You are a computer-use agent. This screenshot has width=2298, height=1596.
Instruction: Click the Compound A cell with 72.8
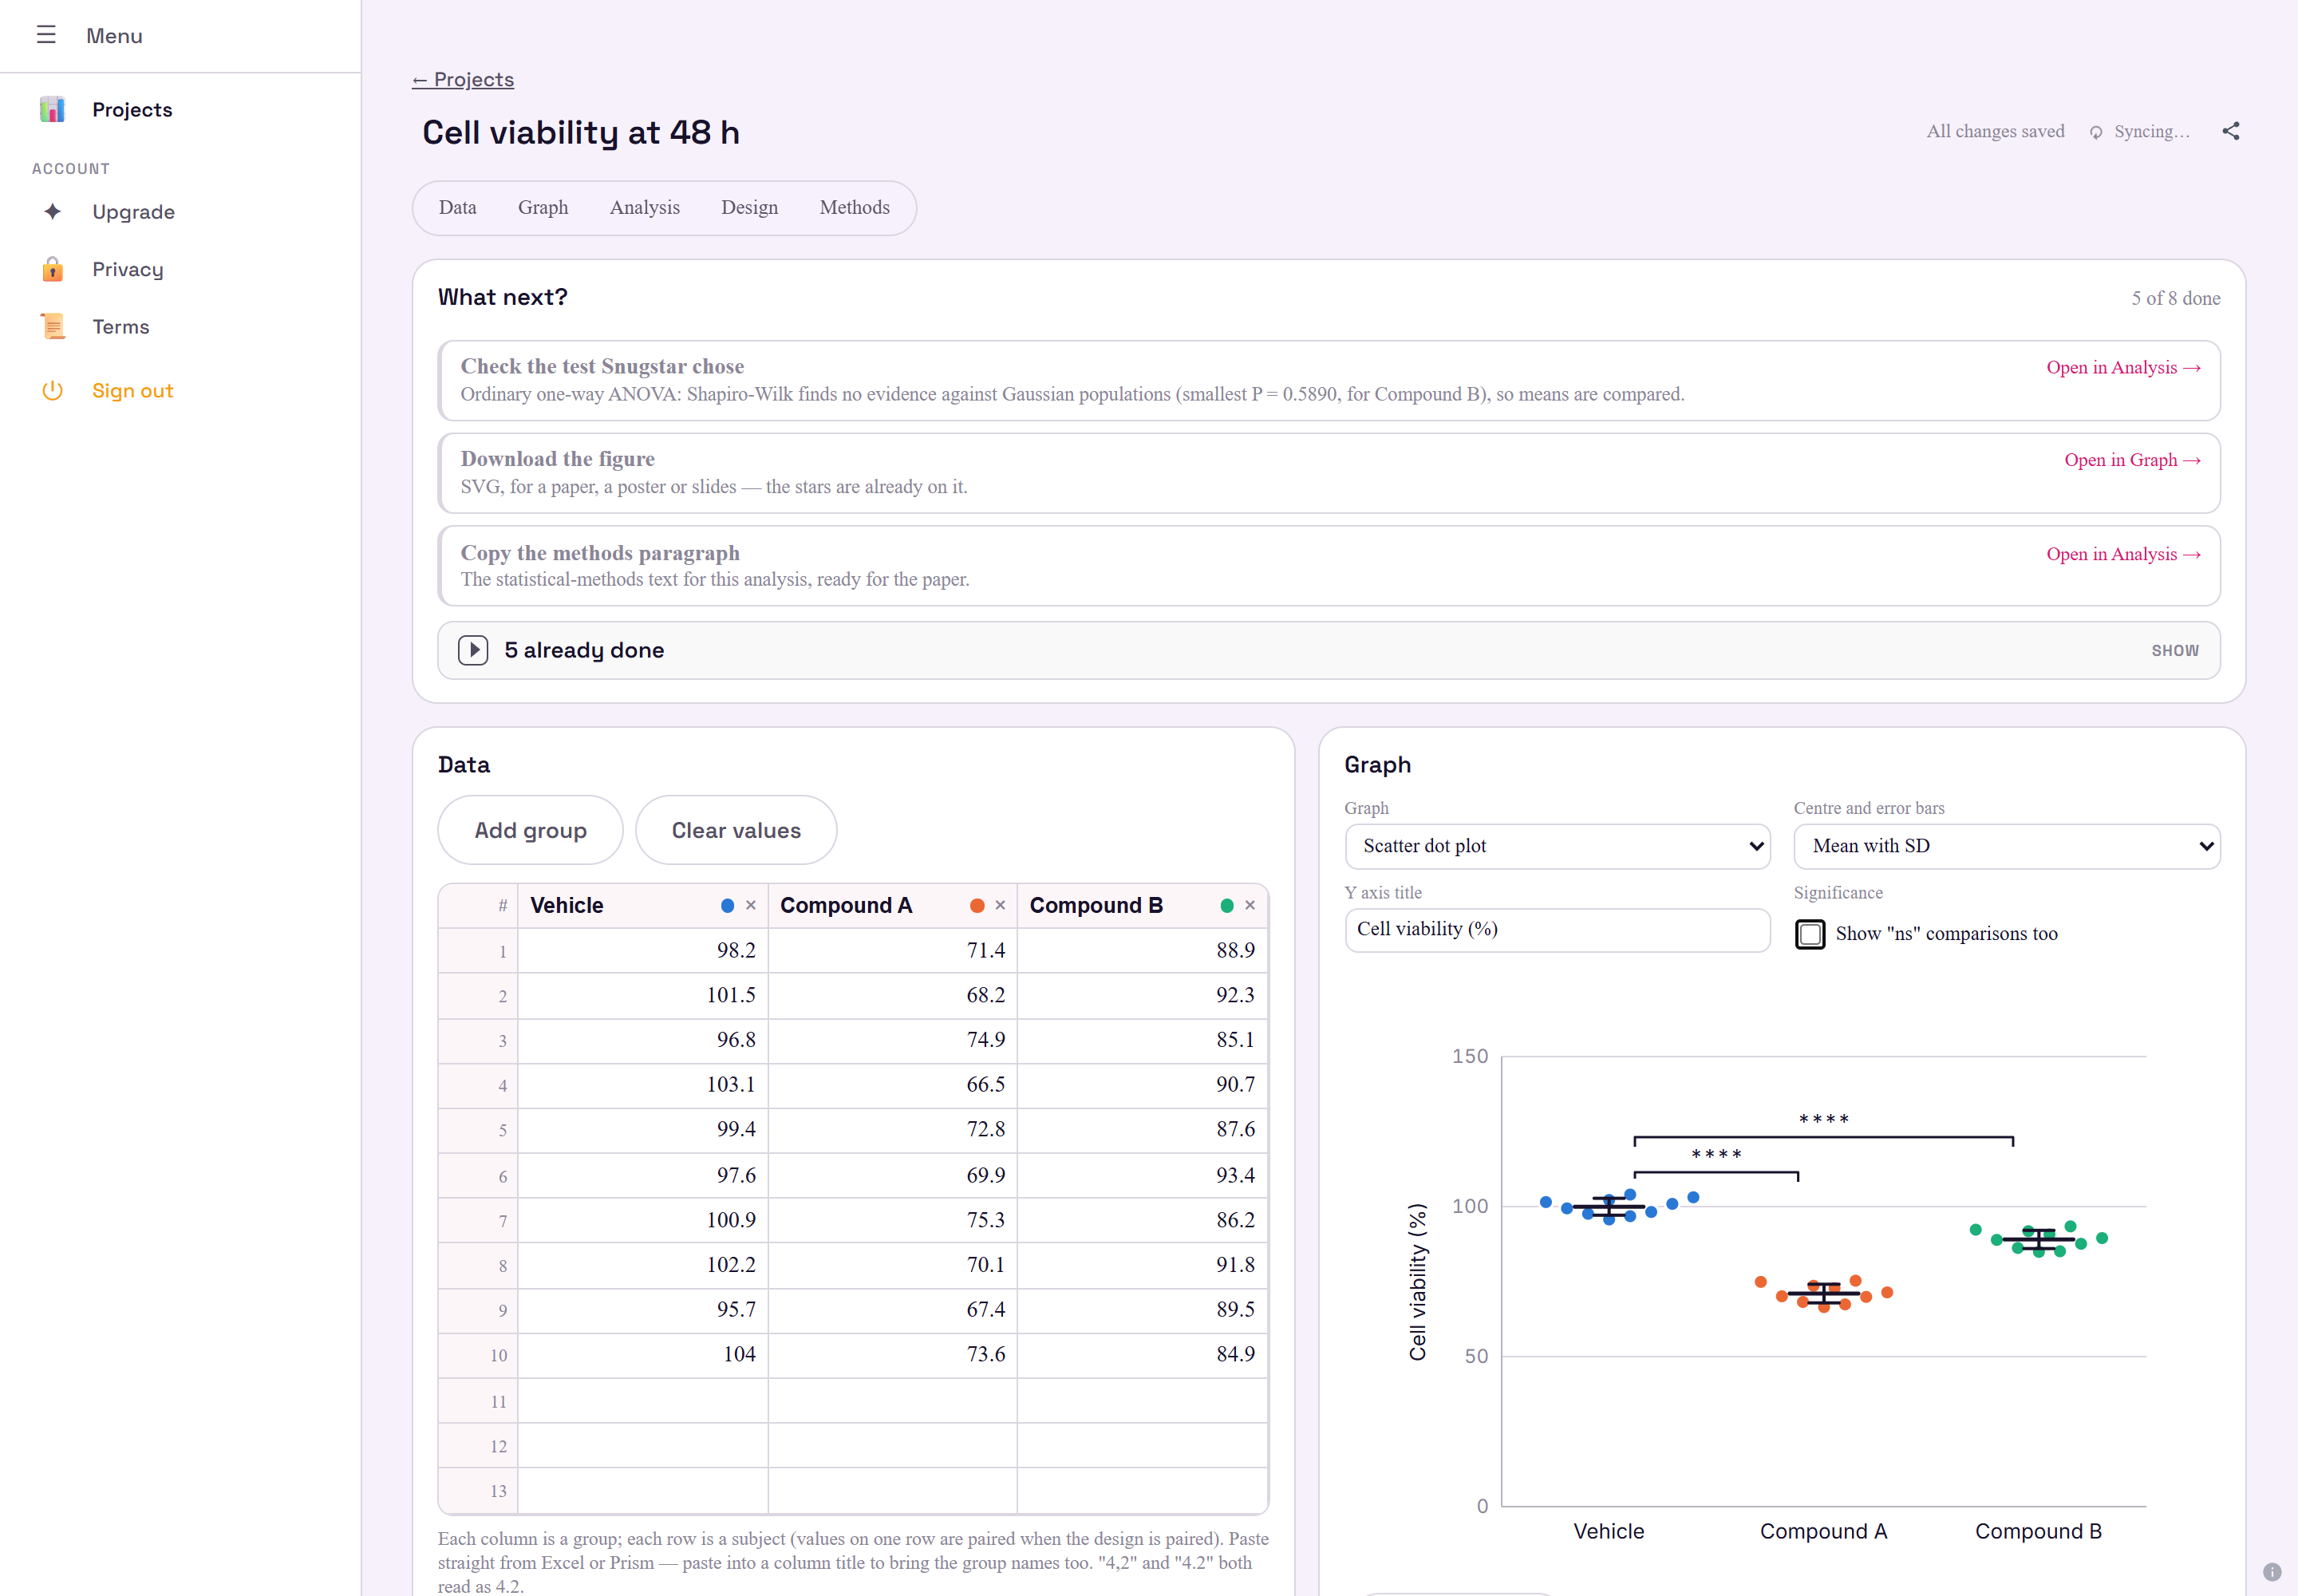pos(893,1130)
